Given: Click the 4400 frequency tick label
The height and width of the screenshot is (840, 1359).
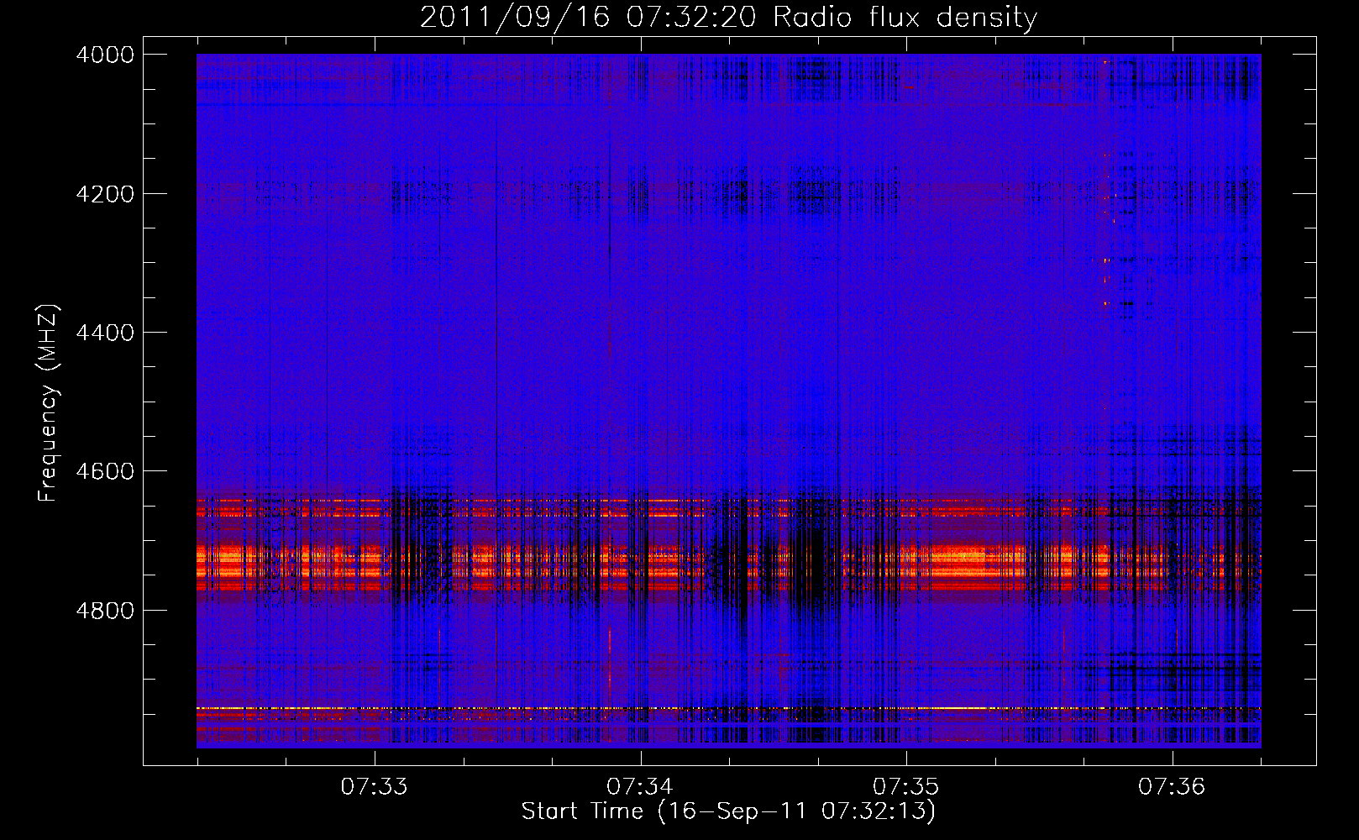Looking at the screenshot, I should coord(105,333).
